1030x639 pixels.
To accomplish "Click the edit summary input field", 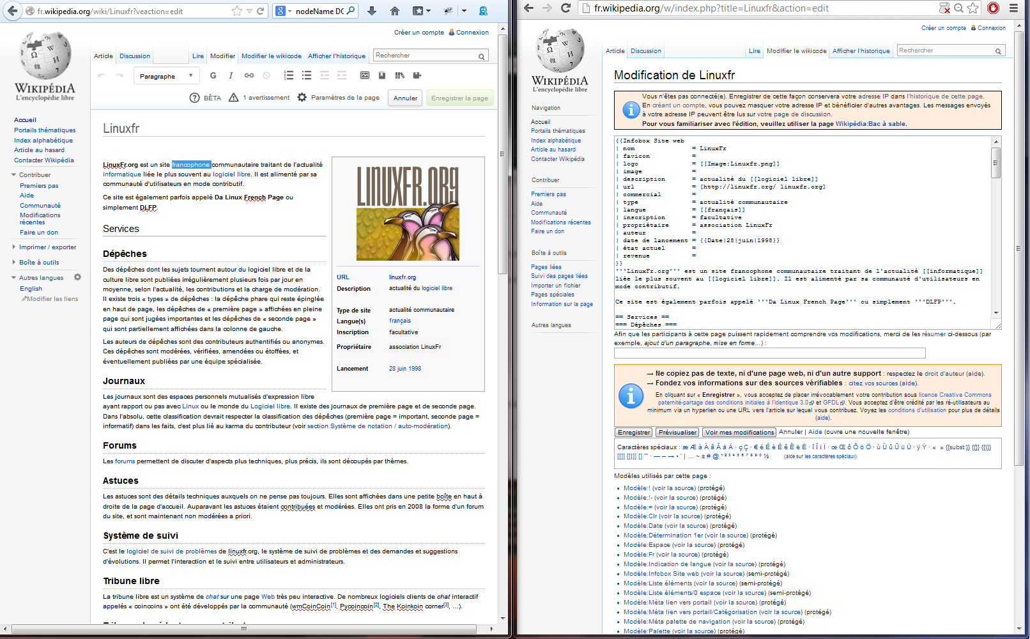I will (x=769, y=353).
